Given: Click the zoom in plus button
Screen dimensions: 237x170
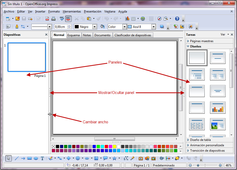Looking at the screenshot, I should [220, 165].
